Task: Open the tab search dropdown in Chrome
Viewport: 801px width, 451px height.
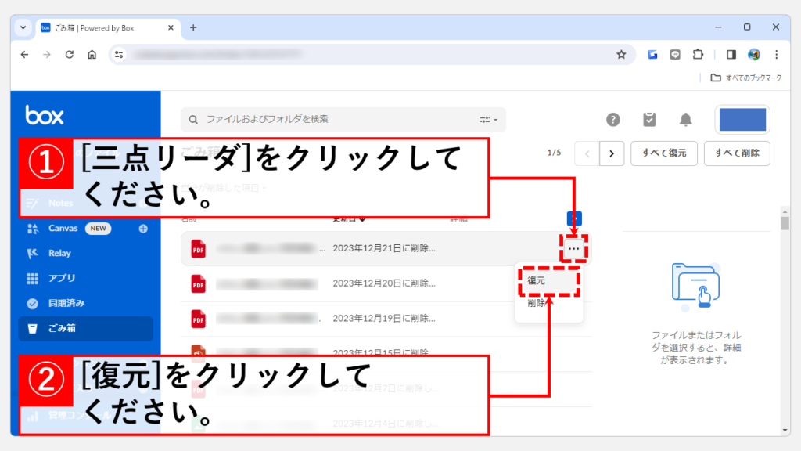Action: (23, 27)
